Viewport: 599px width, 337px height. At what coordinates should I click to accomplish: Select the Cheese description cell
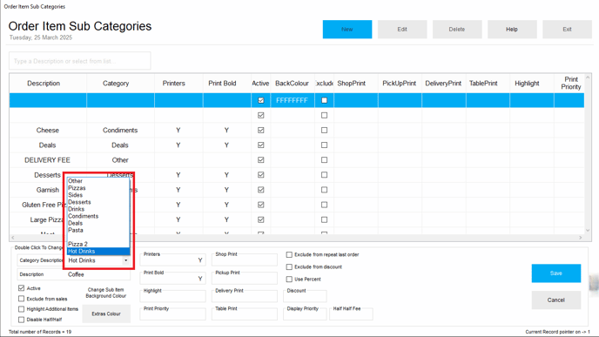[x=48, y=131]
